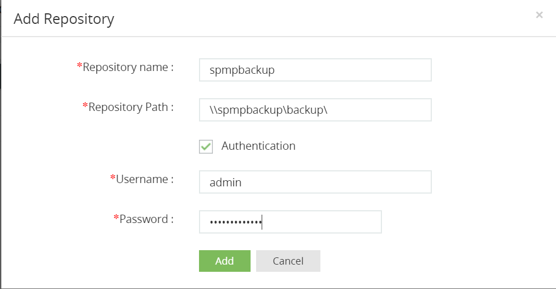The image size is (556, 289).
Task: Click the Authentication label text
Action: coord(258,146)
